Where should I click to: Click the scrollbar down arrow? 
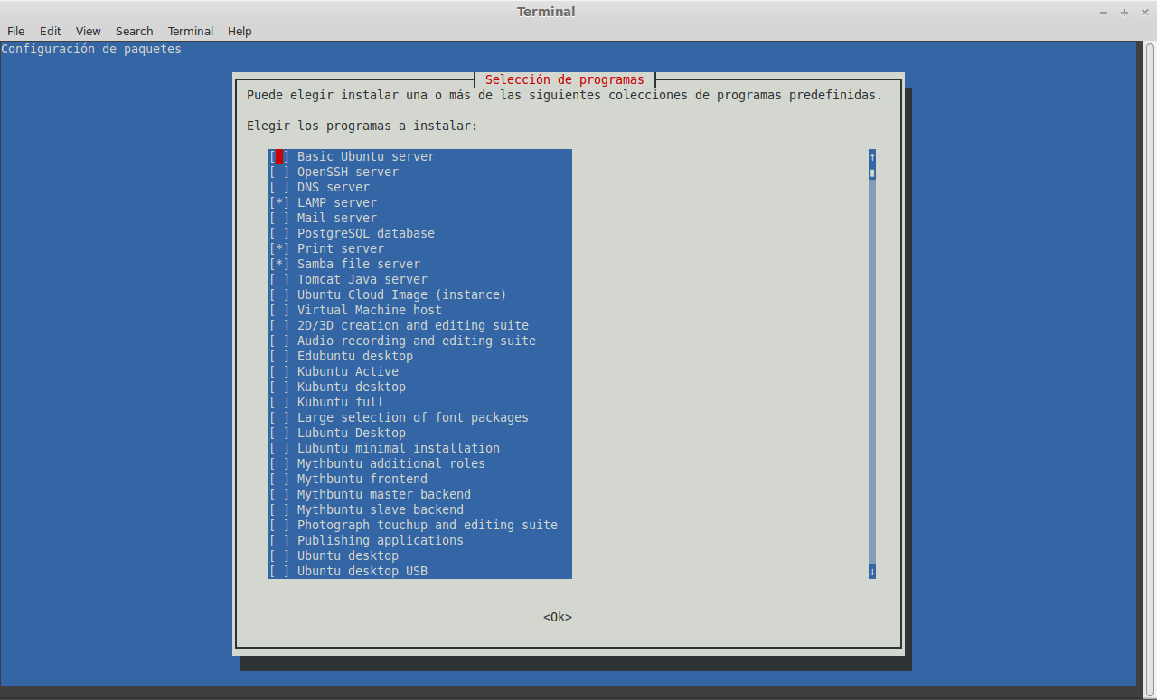872,571
